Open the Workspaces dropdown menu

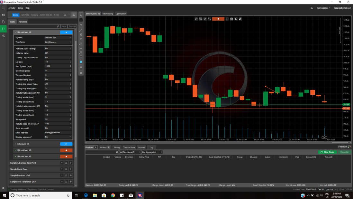tap(323, 8)
